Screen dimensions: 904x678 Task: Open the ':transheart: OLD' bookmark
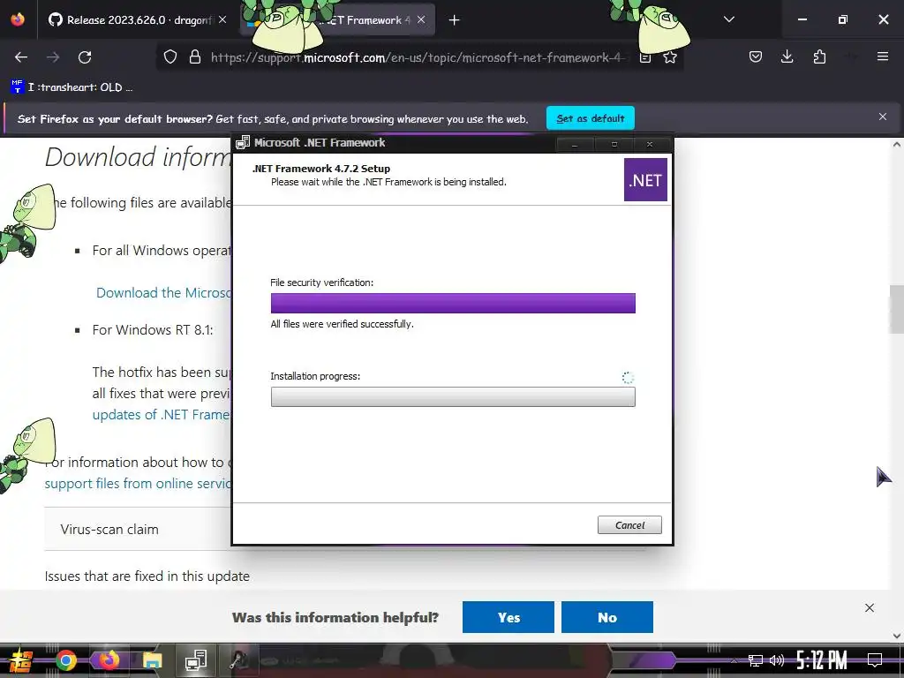click(x=72, y=87)
